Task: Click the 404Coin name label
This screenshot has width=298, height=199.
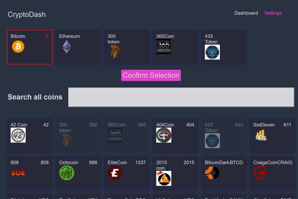Action: click(165, 125)
